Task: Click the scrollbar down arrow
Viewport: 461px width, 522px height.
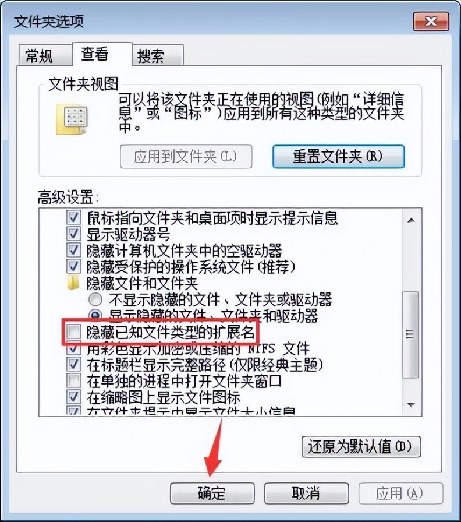Action: (x=412, y=405)
